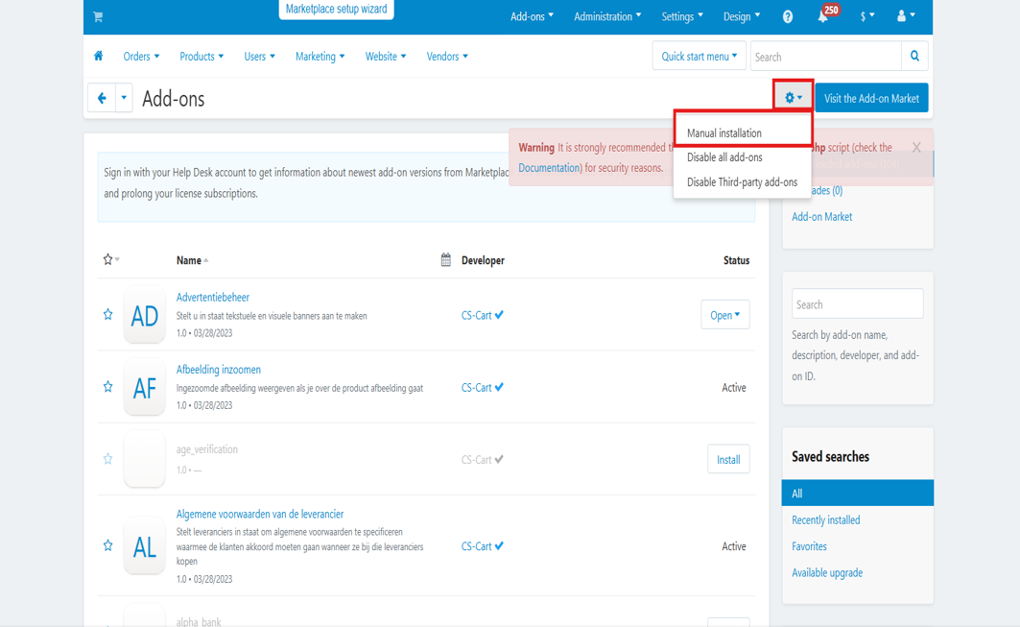Select Manual installation menu item
The image size is (1020, 627).
[724, 133]
